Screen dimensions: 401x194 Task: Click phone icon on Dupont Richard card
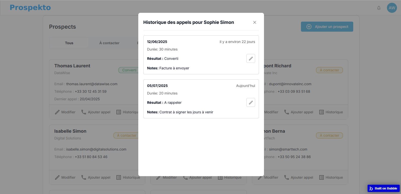[x=287, y=112]
